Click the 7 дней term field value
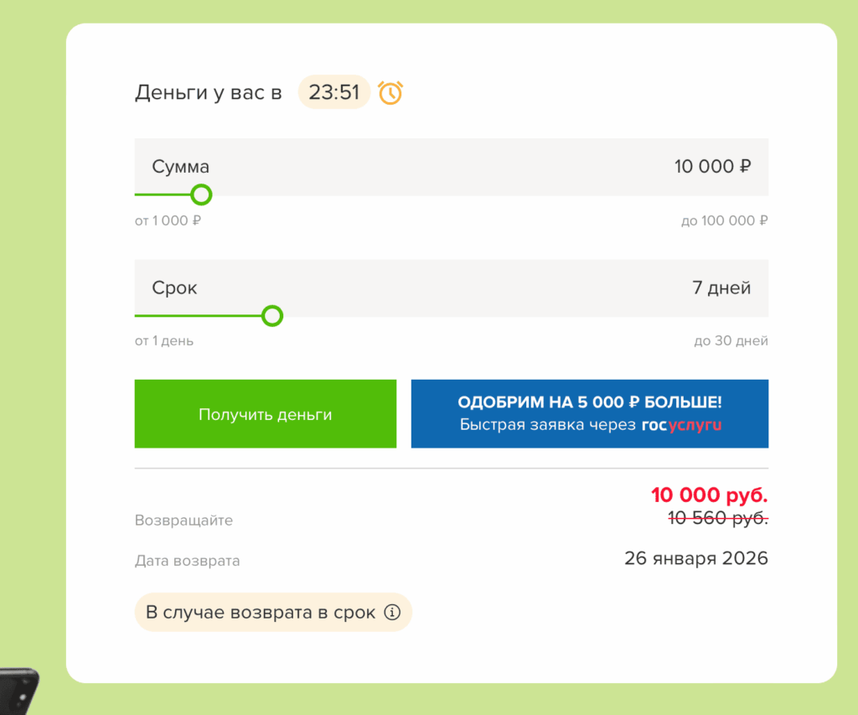The width and height of the screenshot is (858, 715). (x=721, y=288)
